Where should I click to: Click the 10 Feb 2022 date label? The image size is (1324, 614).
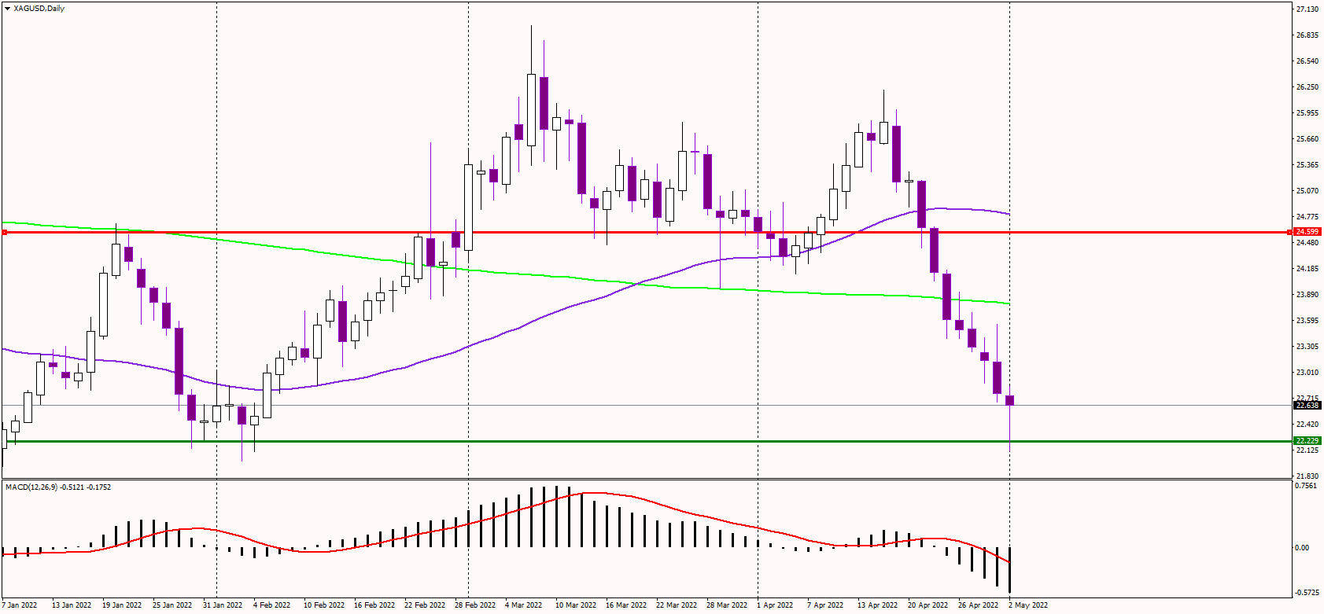[324, 605]
